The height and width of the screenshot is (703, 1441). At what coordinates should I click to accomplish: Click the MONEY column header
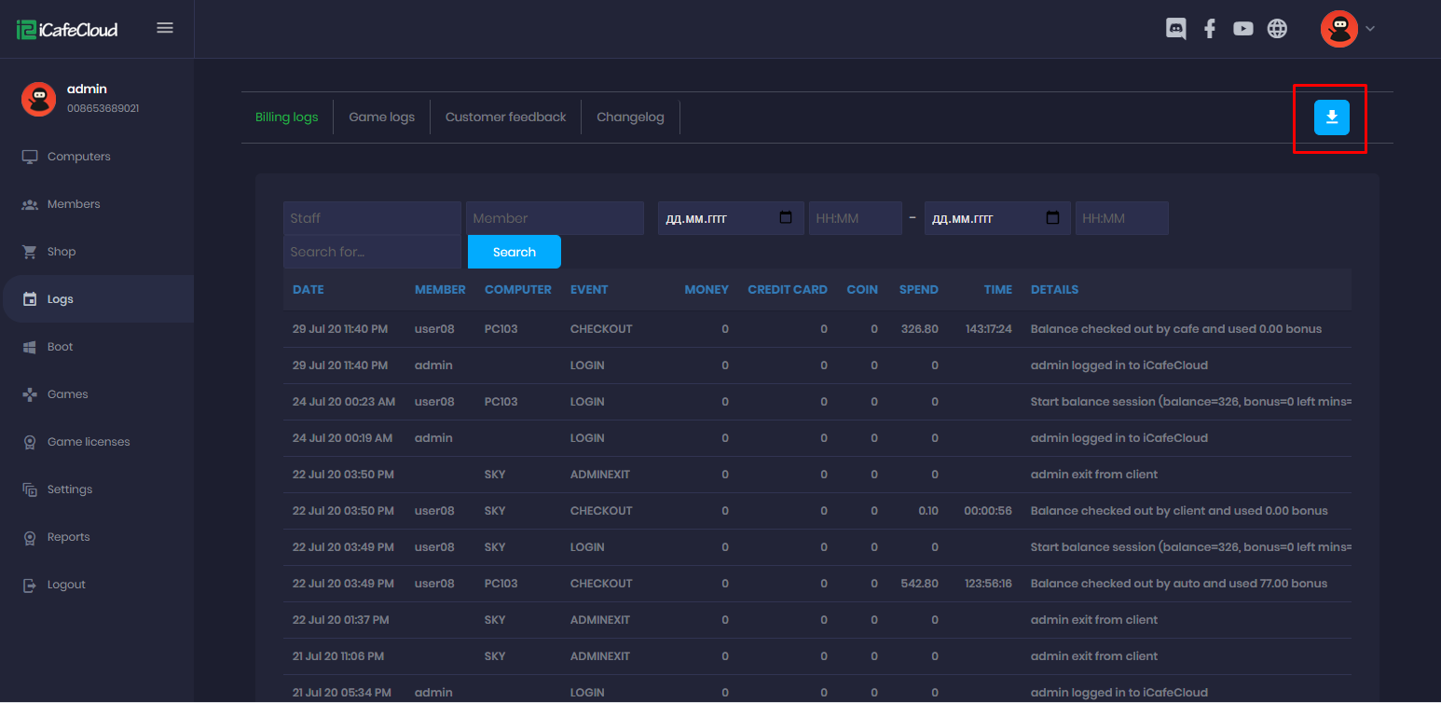click(x=707, y=290)
